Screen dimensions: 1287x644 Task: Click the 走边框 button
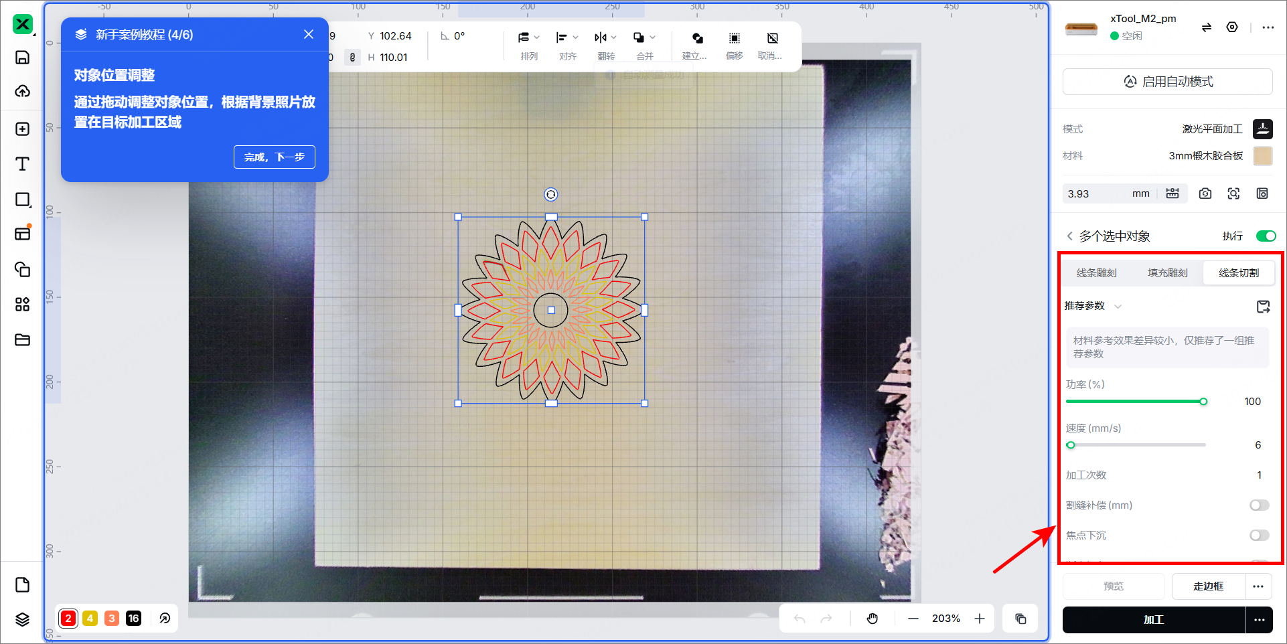[x=1208, y=586]
